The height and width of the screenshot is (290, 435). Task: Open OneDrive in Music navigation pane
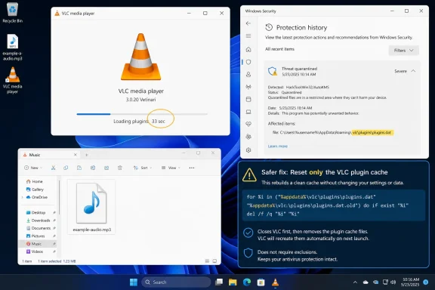[36, 197]
